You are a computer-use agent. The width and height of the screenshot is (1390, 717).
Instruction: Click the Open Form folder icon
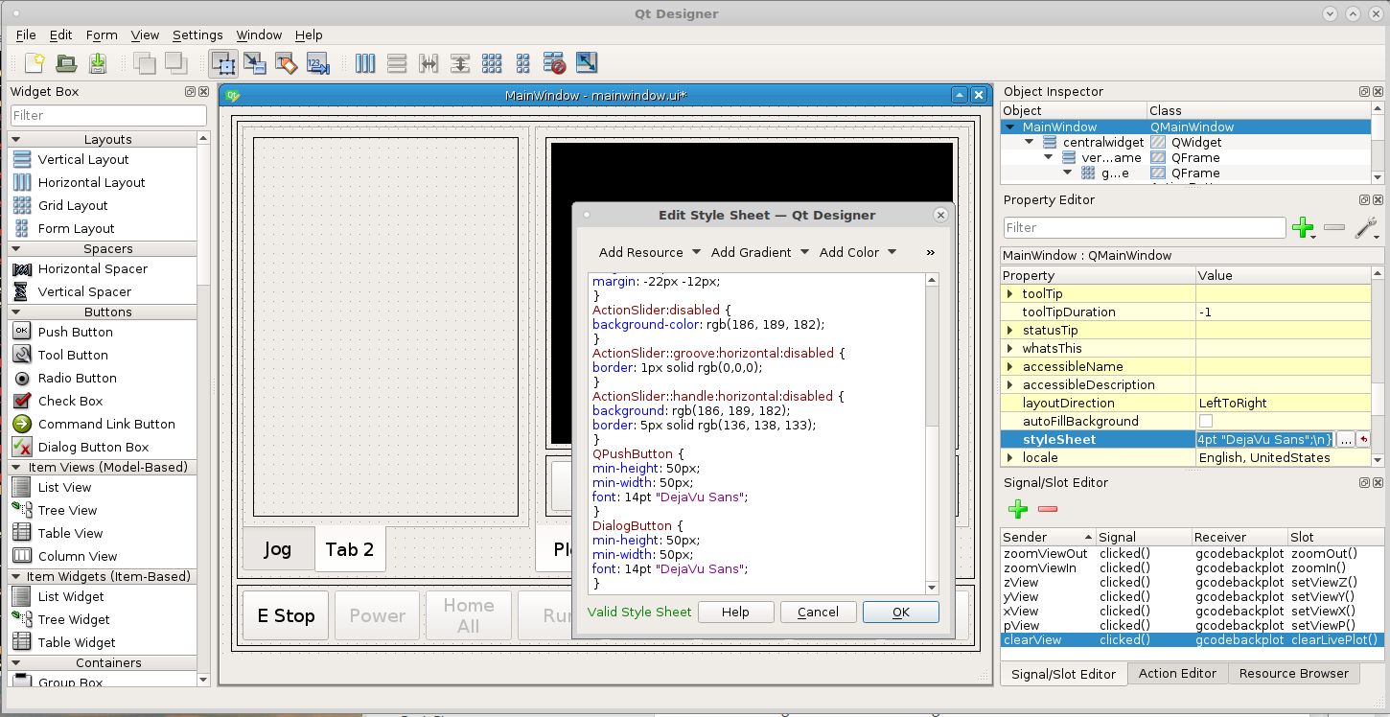click(66, 63)
